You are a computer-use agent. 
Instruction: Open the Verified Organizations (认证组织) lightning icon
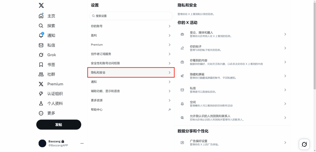(41, 94)
